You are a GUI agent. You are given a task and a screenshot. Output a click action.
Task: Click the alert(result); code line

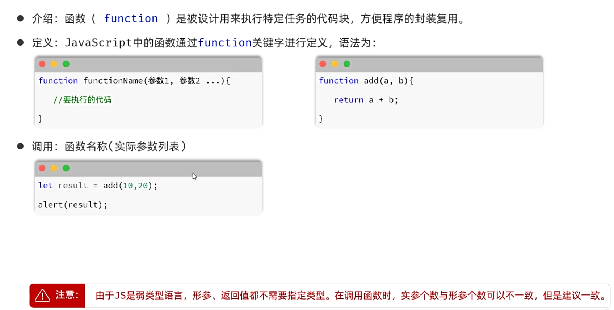tap(73, 205)
